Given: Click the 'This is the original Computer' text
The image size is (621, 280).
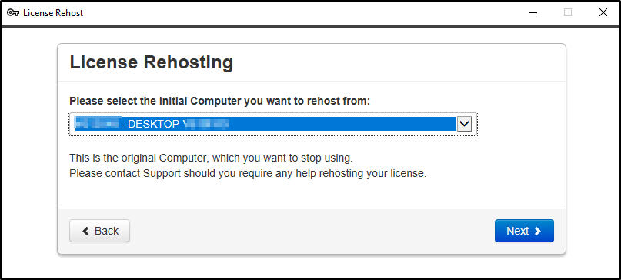Looking at the screenshot, I should click(x=211, y=158).
